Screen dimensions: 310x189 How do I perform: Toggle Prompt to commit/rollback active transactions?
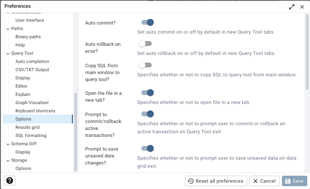click(147, 114)
